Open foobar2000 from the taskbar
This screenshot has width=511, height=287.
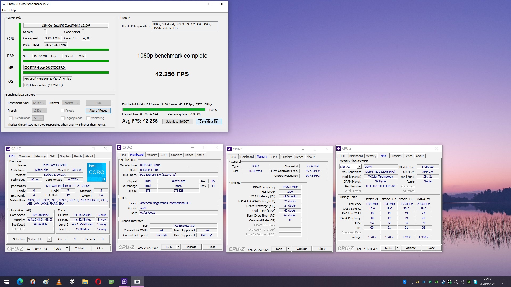[x=72, y=282]
